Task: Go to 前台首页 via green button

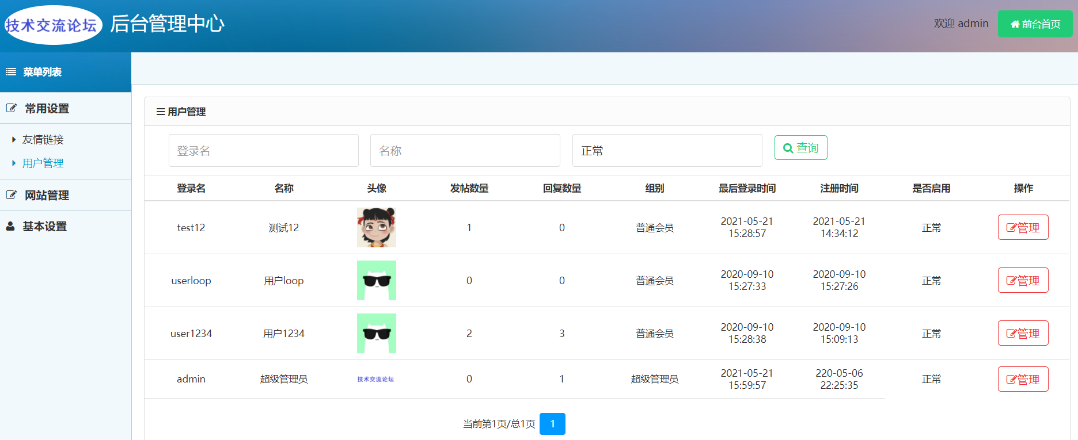Action: (1035, 24)
